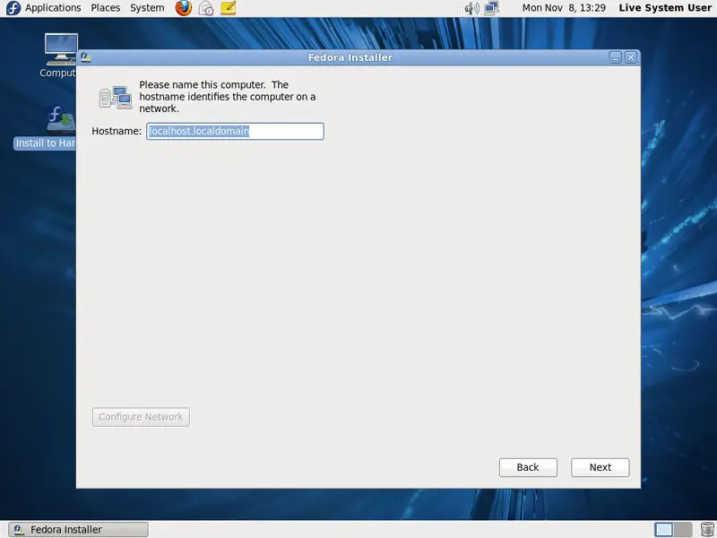Click the 'Hostname:' label
This screenshot has height=538, width=717.
tap(117, 131)
